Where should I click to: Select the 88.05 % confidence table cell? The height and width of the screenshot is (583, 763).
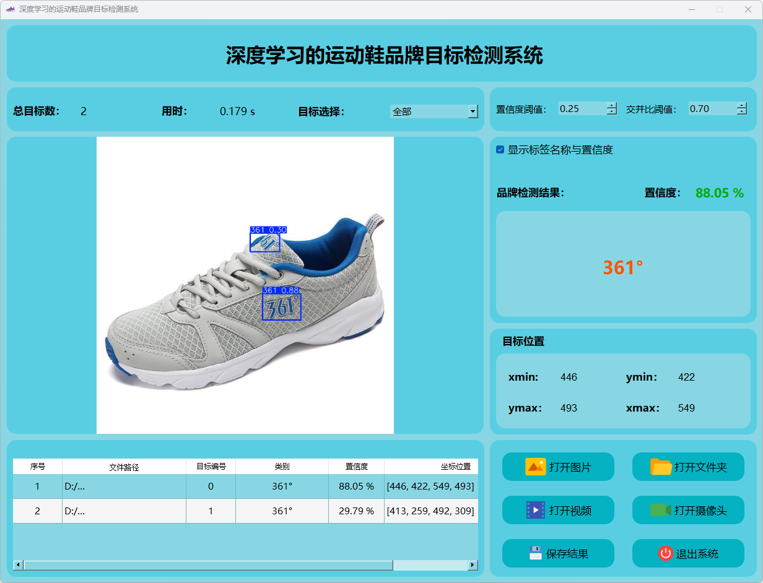click(x=356, y=486)
